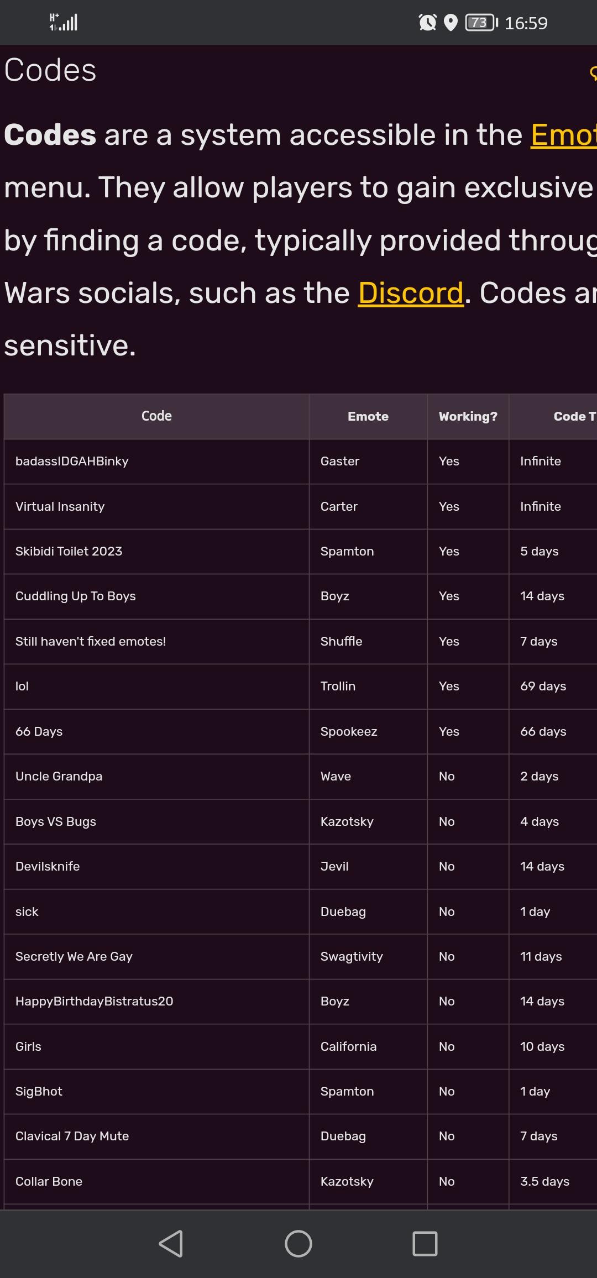Tap the Working? column header

(x=468, y=416)
